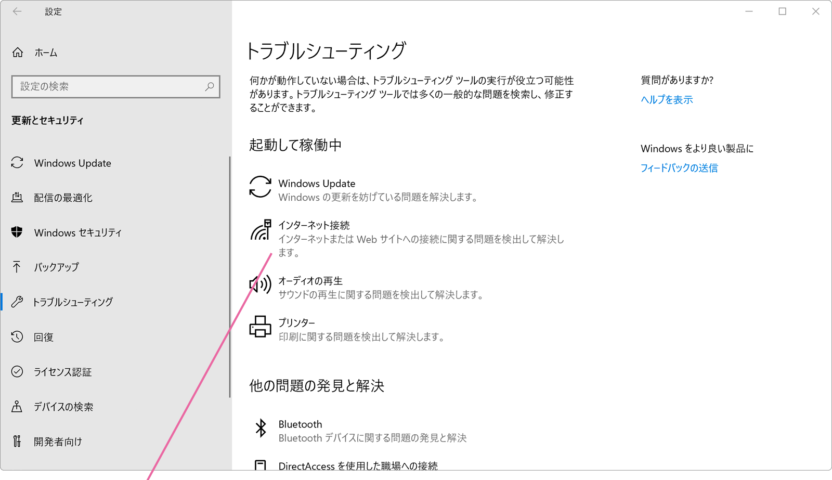Click the デバイスの検索 person-pin icon
Image resolution: width=832 pixels, height=480 pixels.
pos(17,406)
